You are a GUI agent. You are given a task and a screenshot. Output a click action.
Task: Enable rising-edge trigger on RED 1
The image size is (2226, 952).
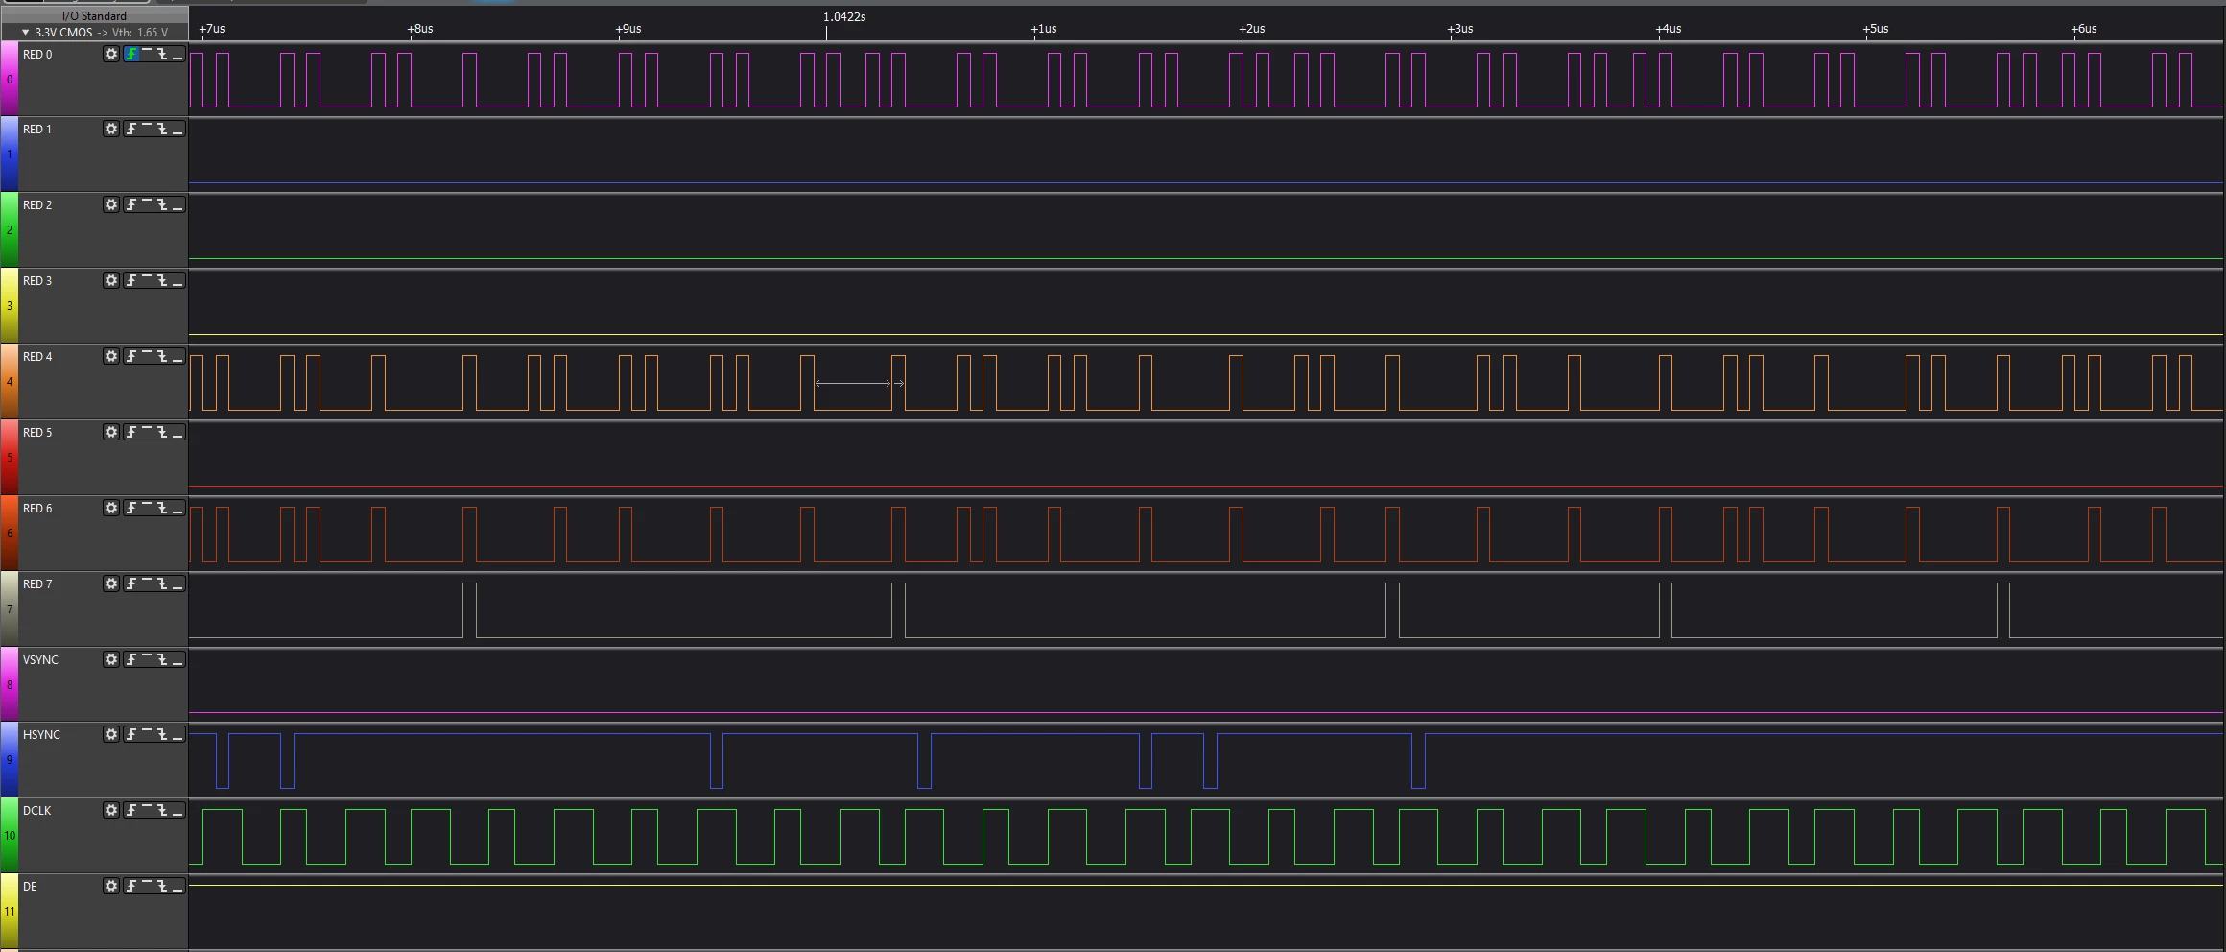click(x=131, y=130)
